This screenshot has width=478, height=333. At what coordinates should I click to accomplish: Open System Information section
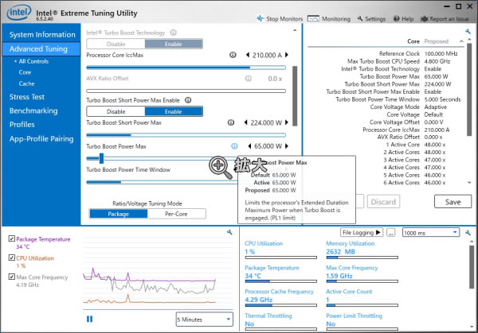click(42, 35)
